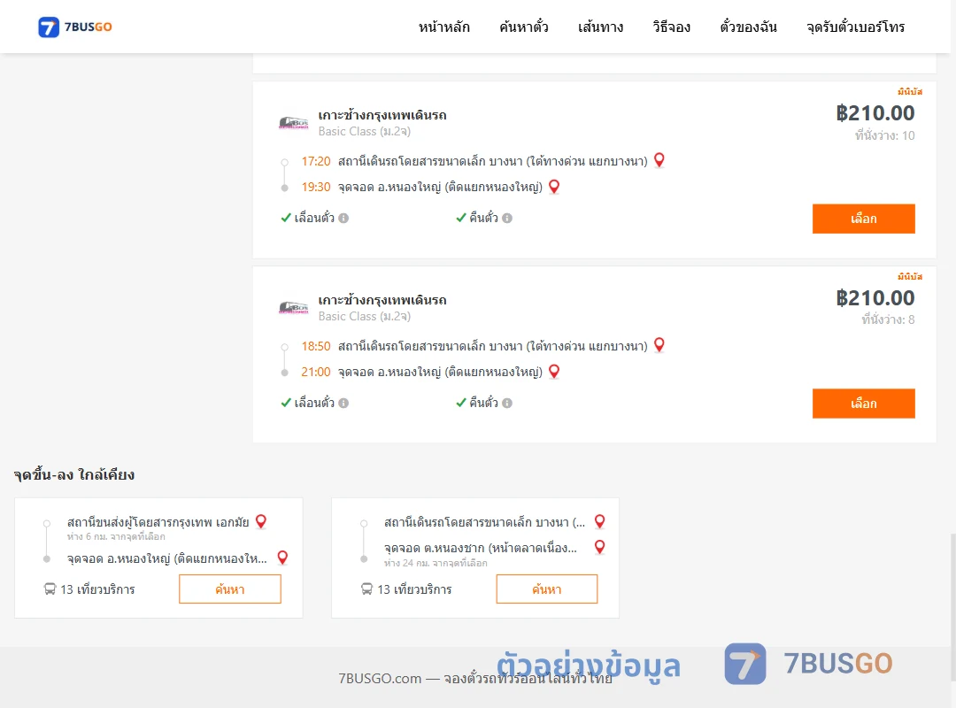
Task: Show เลื่อนตั๋ว info icon on 17:20 trip
Action: tap(343, 219)
